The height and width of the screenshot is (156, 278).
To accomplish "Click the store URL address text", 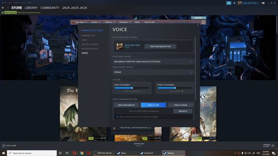I will pyautogui.click(x=29, y=13).
